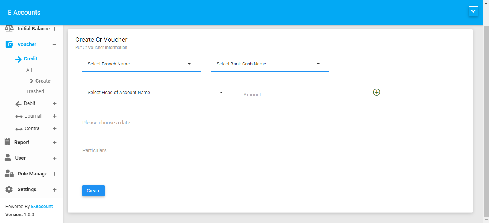Screen dimensions: 489x223
Task: Click the User person icon
Action: pos(8,158)
